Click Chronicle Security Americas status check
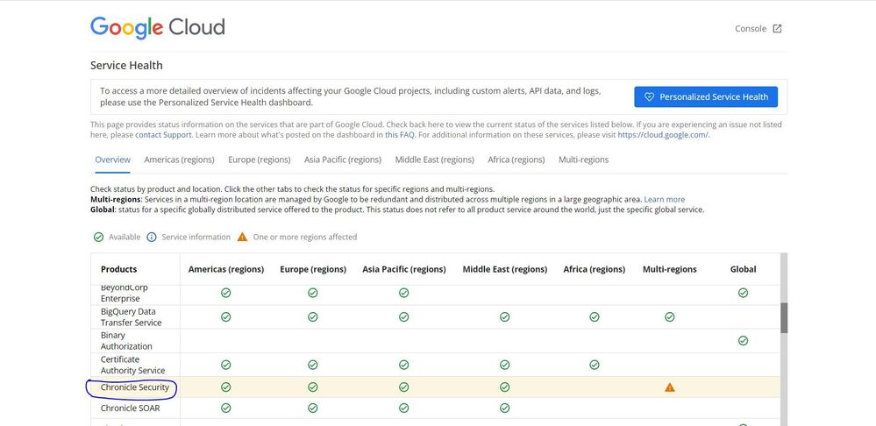This screenshot has width=876, height=426. coord(225,387)
